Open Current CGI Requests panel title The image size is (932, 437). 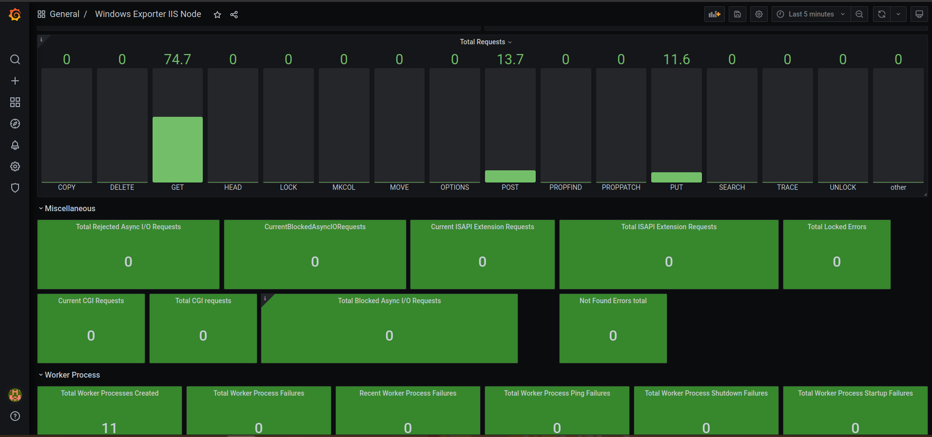91,301
